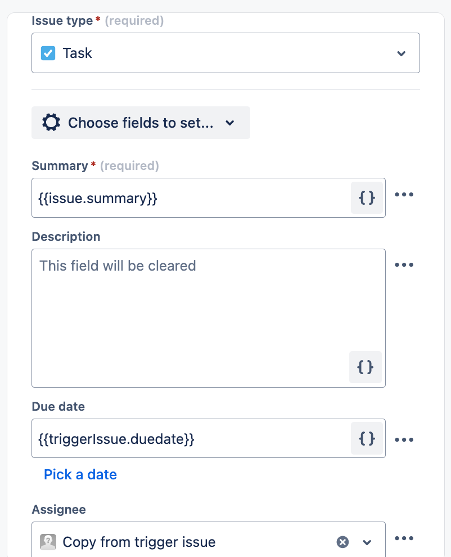The image size is (451, 557).
Task: Click the Pick a date link
Action: pyautogui.click(x=80, y=474)
